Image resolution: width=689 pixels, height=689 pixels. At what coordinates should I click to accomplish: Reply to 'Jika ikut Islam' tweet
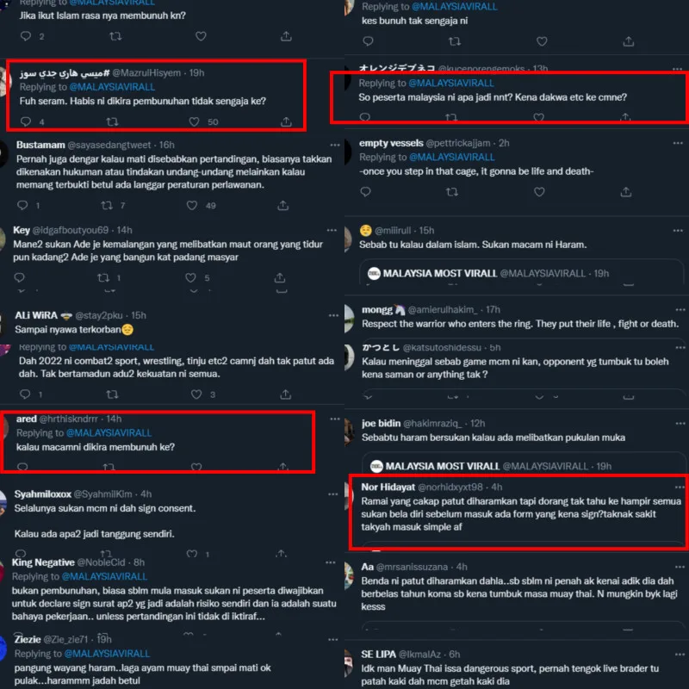[x=26, y=36]
